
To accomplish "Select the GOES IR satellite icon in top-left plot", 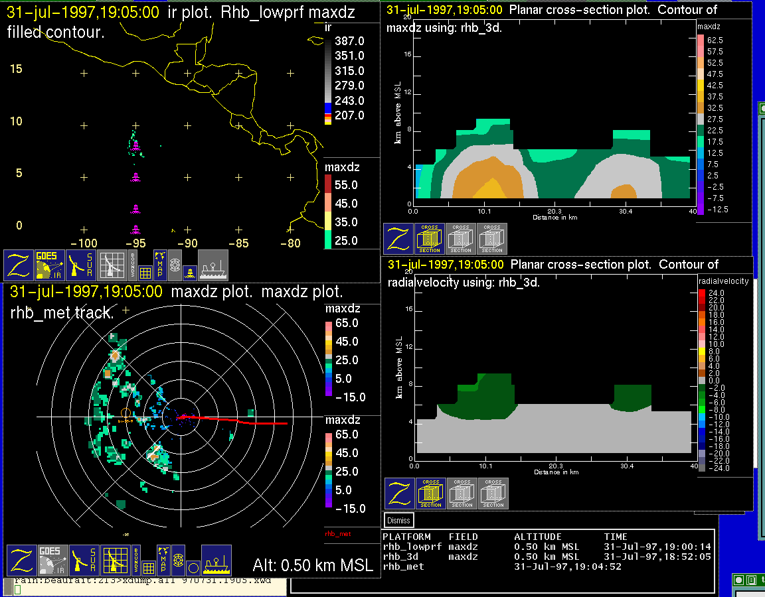I will point(50,265).
